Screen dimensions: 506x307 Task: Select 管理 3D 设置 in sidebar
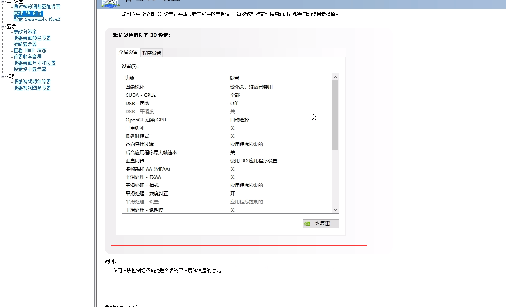click(x=28, y=13)
